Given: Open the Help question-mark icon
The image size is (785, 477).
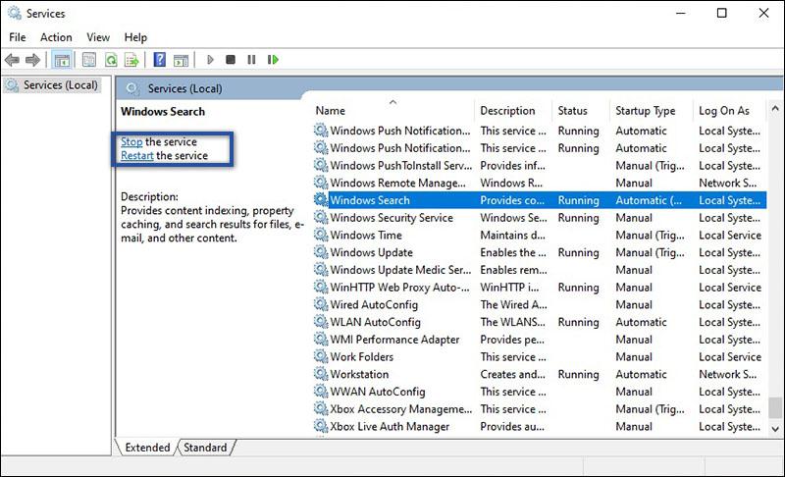Looking at the screenshot, I should [160, 60].
